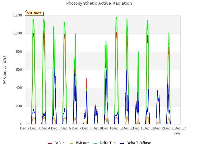Click the y-axis tick value 0
The height and width of the screenshot is (149, 199).
[21, 124]
